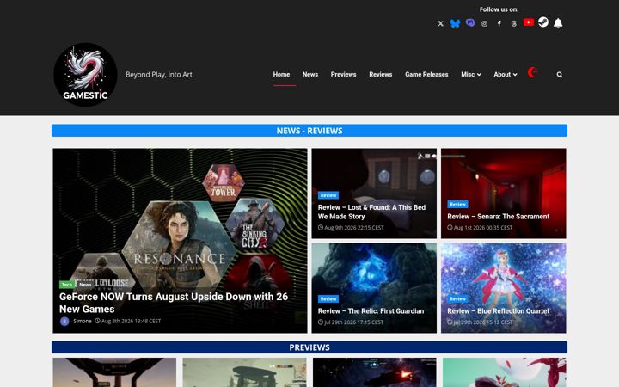Visit the Facebook page icon

pyautogui.click(x=499, y=24)
